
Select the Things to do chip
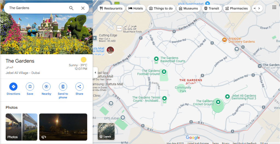click(x=161, y=8)
